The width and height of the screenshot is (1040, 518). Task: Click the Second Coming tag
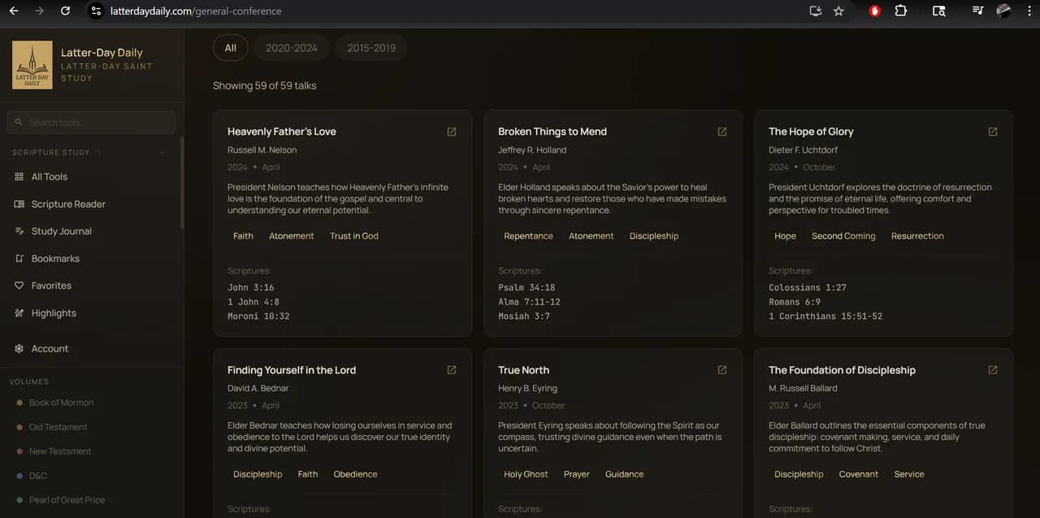[843, 236]
